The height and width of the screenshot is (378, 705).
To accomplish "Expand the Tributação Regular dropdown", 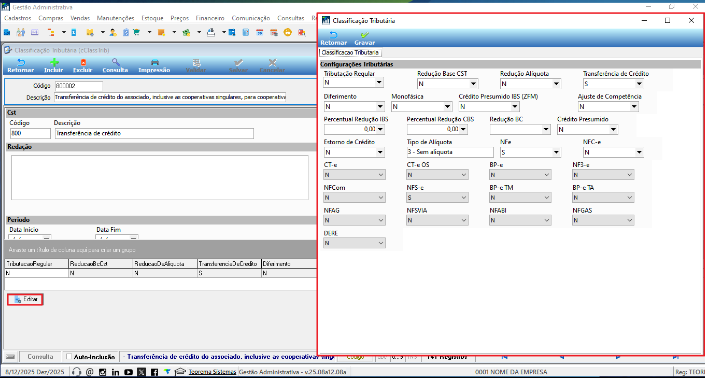I will click(379, 83).
